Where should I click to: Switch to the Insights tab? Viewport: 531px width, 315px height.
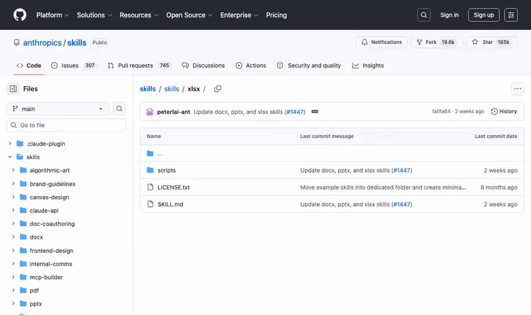click(x=368, y=65)
